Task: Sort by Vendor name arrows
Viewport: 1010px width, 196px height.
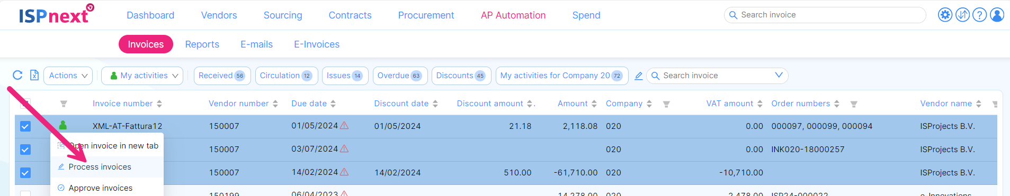Action: 979,104
